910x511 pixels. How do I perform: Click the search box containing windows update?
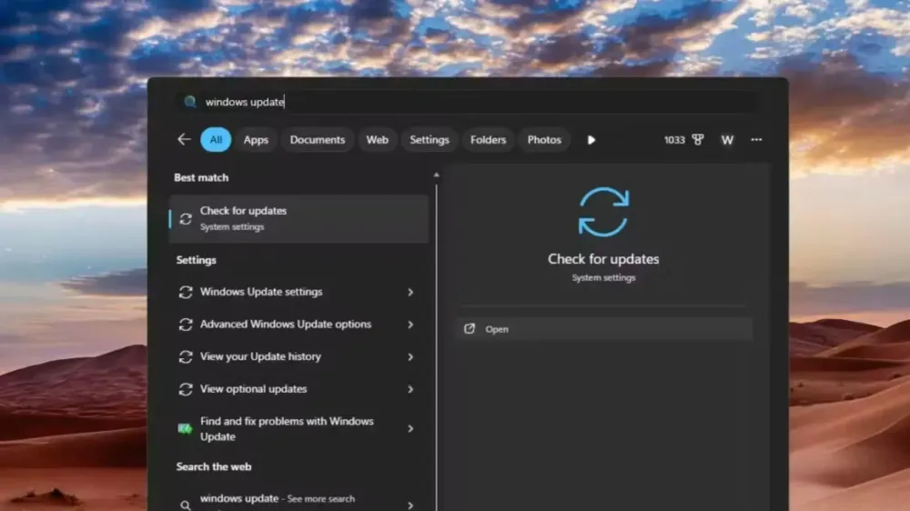(467, 102)
